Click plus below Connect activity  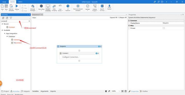[79, 61]
